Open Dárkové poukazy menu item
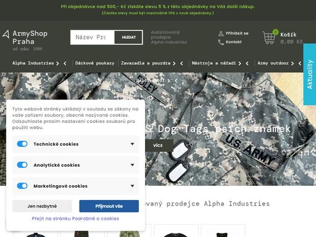 point(94,63)
